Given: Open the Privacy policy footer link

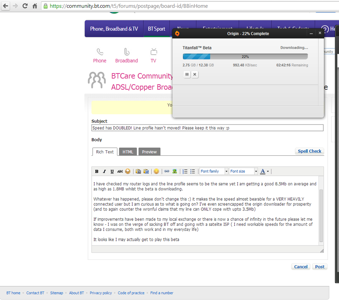Looking at the screenshot, I should 101,293.
